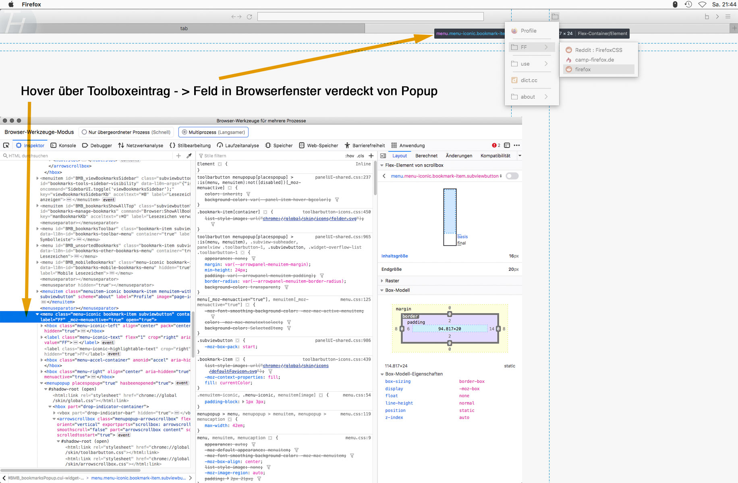Show more sidebar tabs dropdown arrow
This screenshot has width=738, height=483.
(520, 156)
